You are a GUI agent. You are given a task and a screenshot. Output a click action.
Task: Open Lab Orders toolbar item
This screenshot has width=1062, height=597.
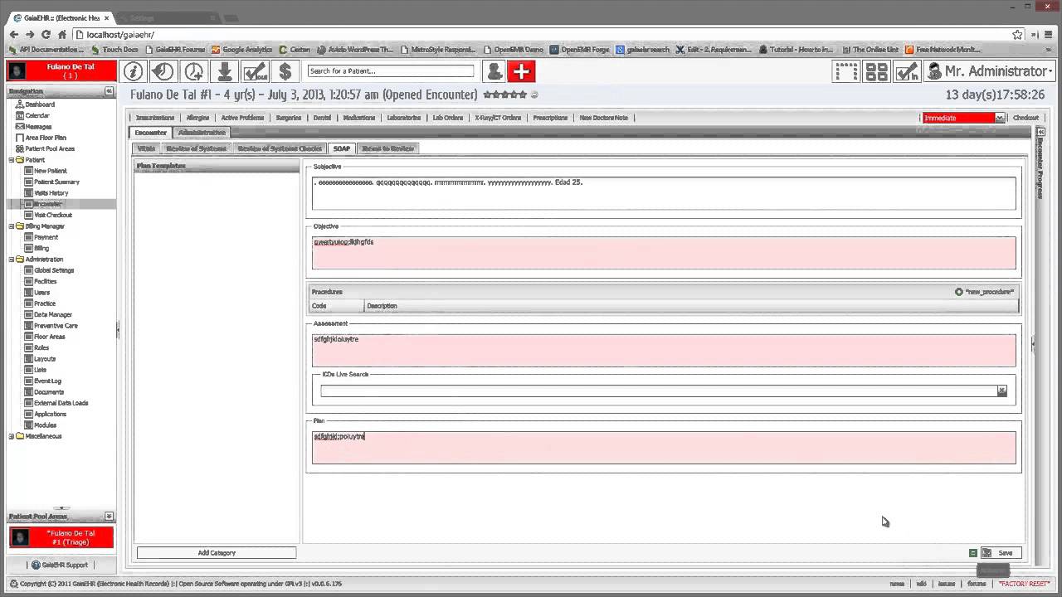coord(448,118)
